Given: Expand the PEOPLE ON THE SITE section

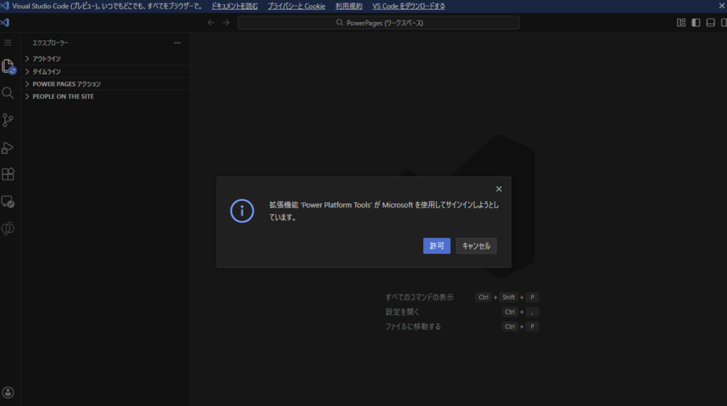Looking at the screenshot, I should (62, 97).
